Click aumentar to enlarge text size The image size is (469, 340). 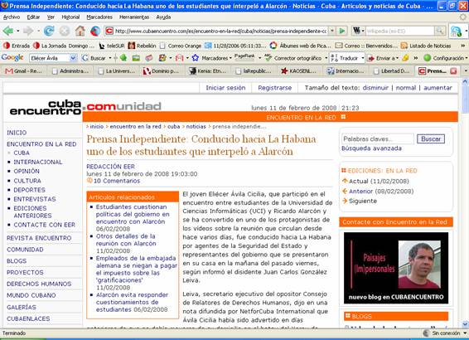coord(438,88)
